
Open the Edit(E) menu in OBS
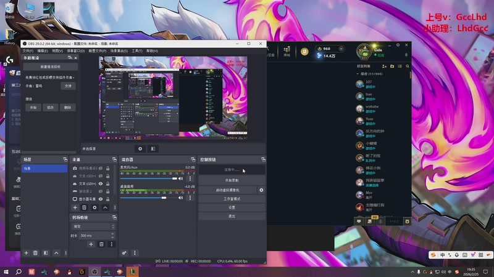coord(43,51)
